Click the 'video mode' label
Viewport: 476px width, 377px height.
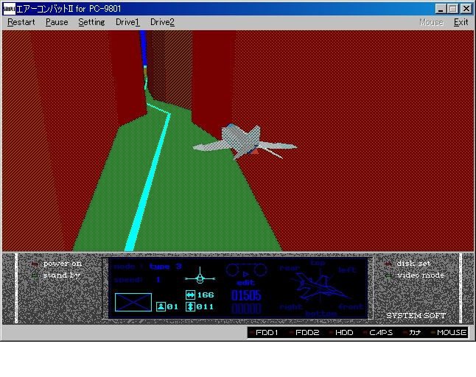click(x=421, y=275)
